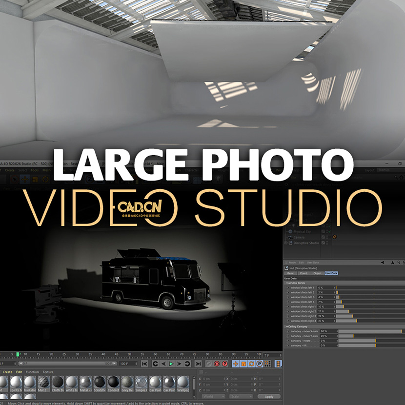Click the Attribute Manager back arrow
Viewport: 405px width, 405px height.
click(x=383, y=263)
